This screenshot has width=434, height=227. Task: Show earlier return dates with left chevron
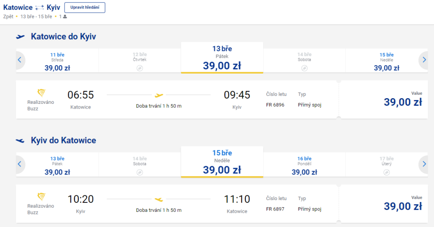click(x=19, y=164)
